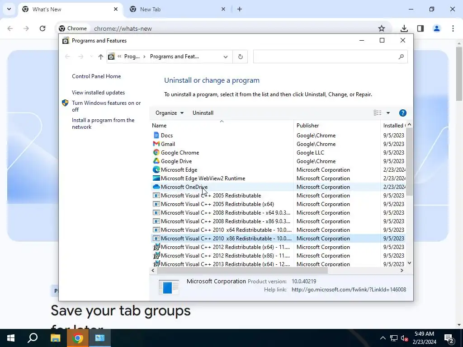The image size is (463, 347).
Task: Sort by Name column header
Action: (x=222, y=126)
